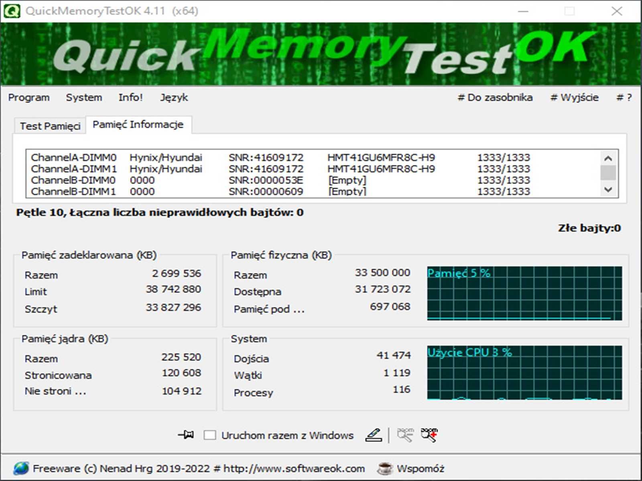
Task: Click the Pamięć 5 % usage graph
Action: tap(524, 293)
